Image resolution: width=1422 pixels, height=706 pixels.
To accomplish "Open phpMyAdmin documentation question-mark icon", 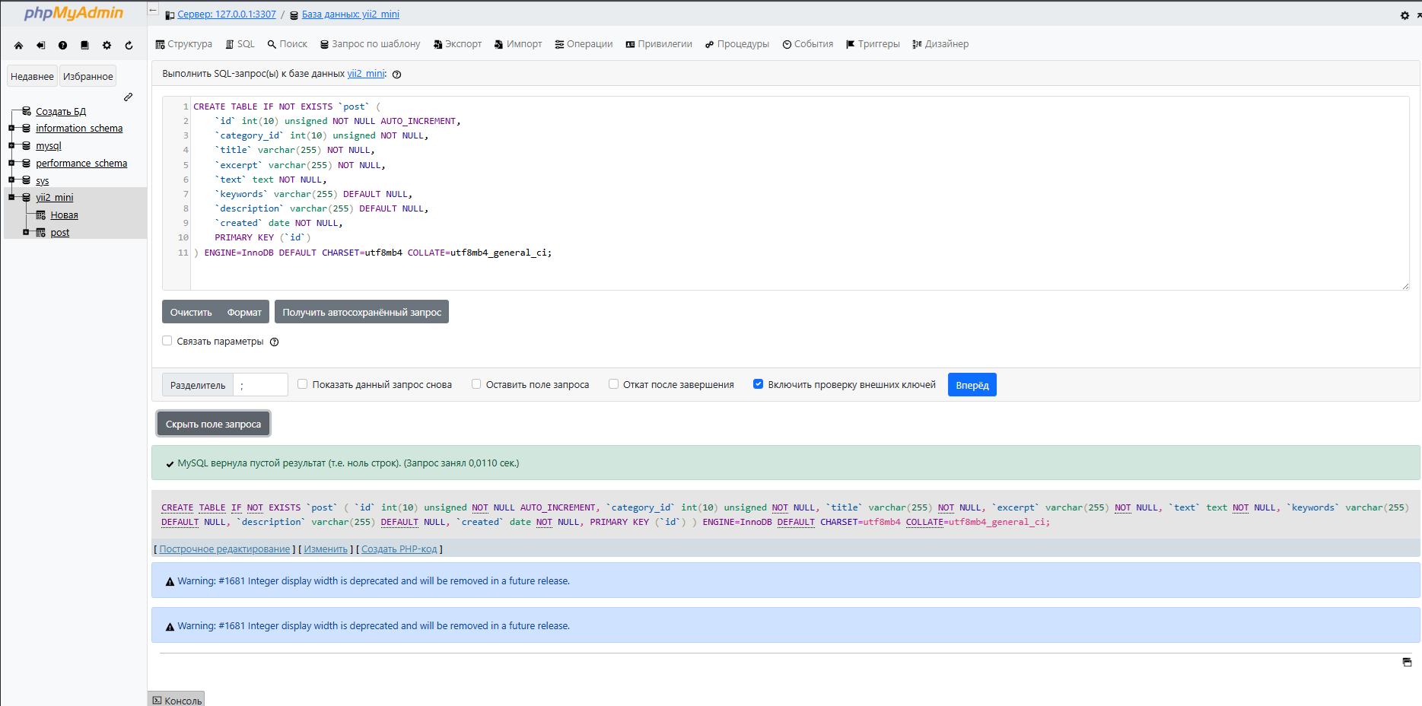I will [62, 46].
